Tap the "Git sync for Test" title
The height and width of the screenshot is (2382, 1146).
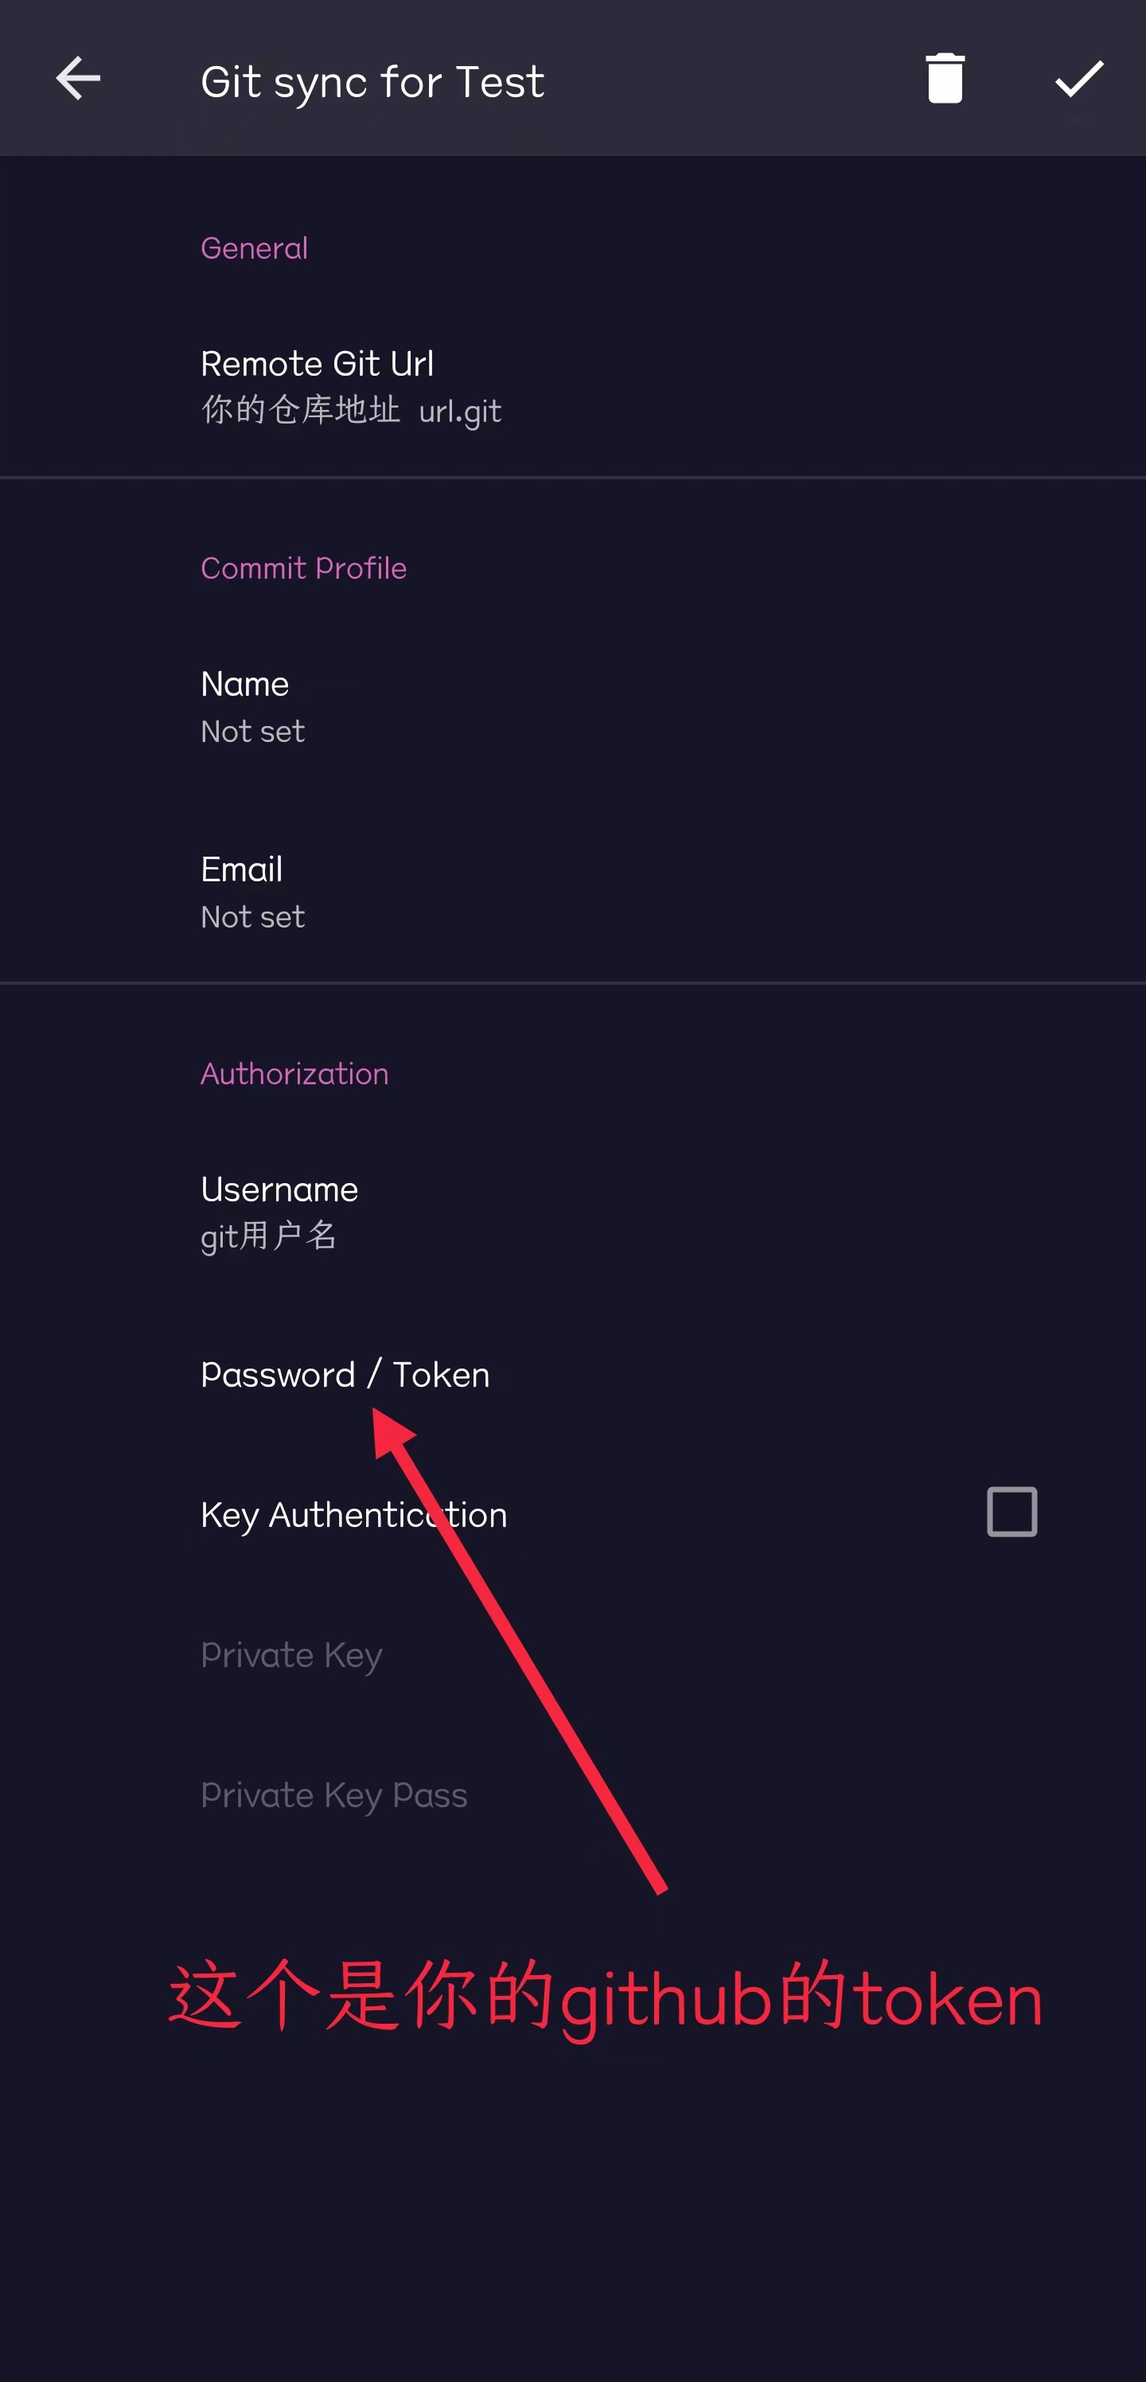pos(372,81)
